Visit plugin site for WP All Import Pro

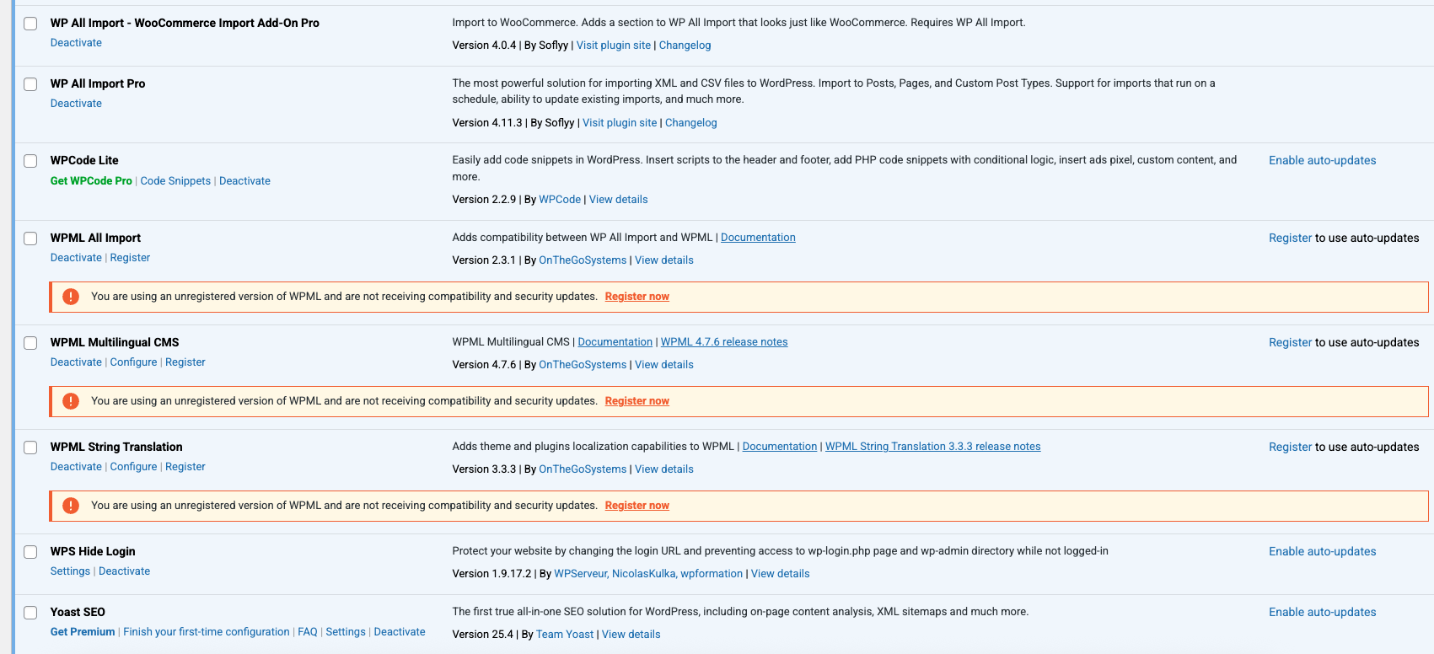[620, 123]
